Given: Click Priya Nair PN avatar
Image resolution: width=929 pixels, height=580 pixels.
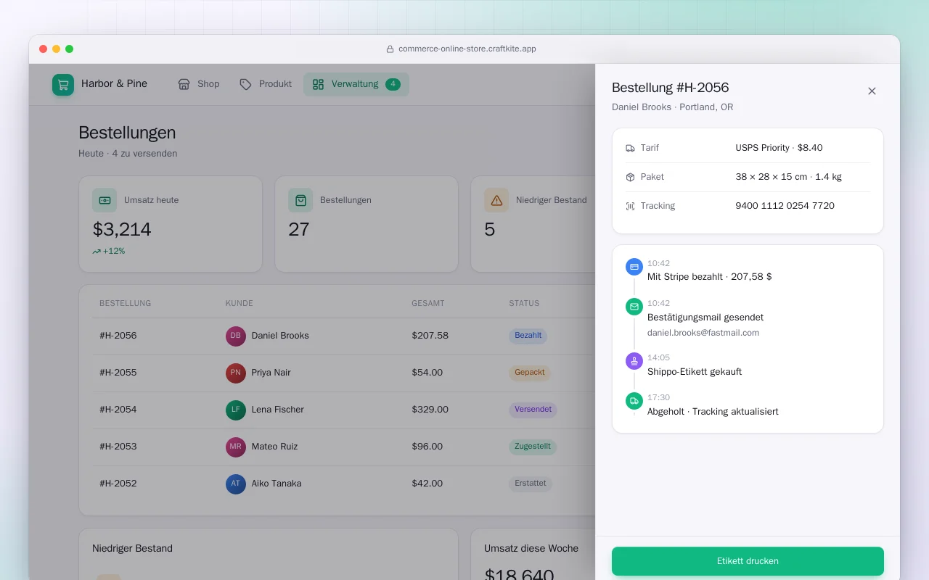Looking at the screenshot, I should point(236,373).
